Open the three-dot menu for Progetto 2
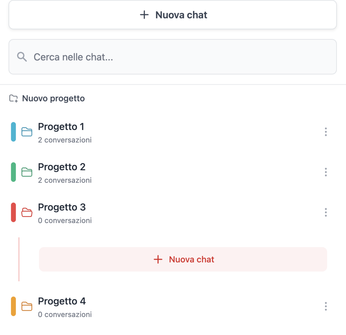The height and width of the screenshot is (335, 346). coord(326,172)
